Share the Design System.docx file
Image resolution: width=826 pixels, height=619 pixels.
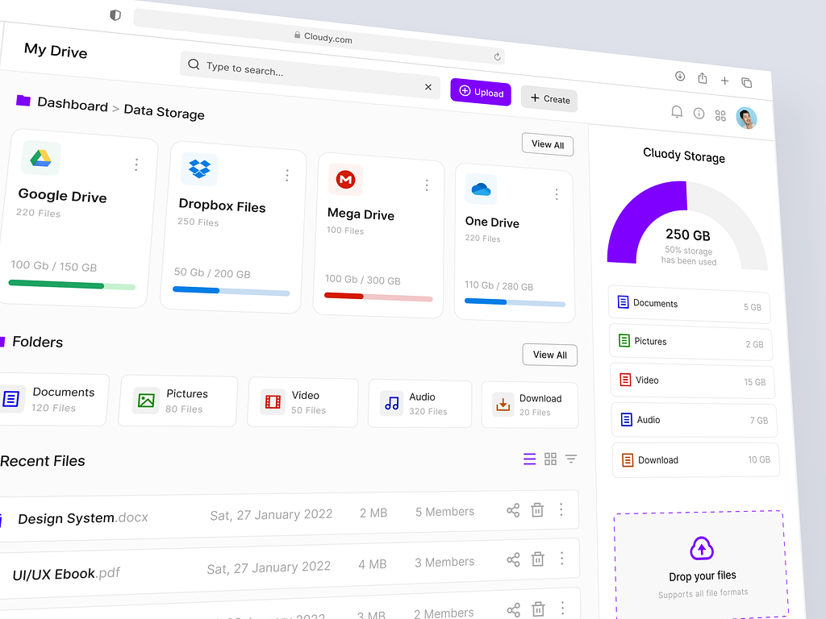(513, 510)
